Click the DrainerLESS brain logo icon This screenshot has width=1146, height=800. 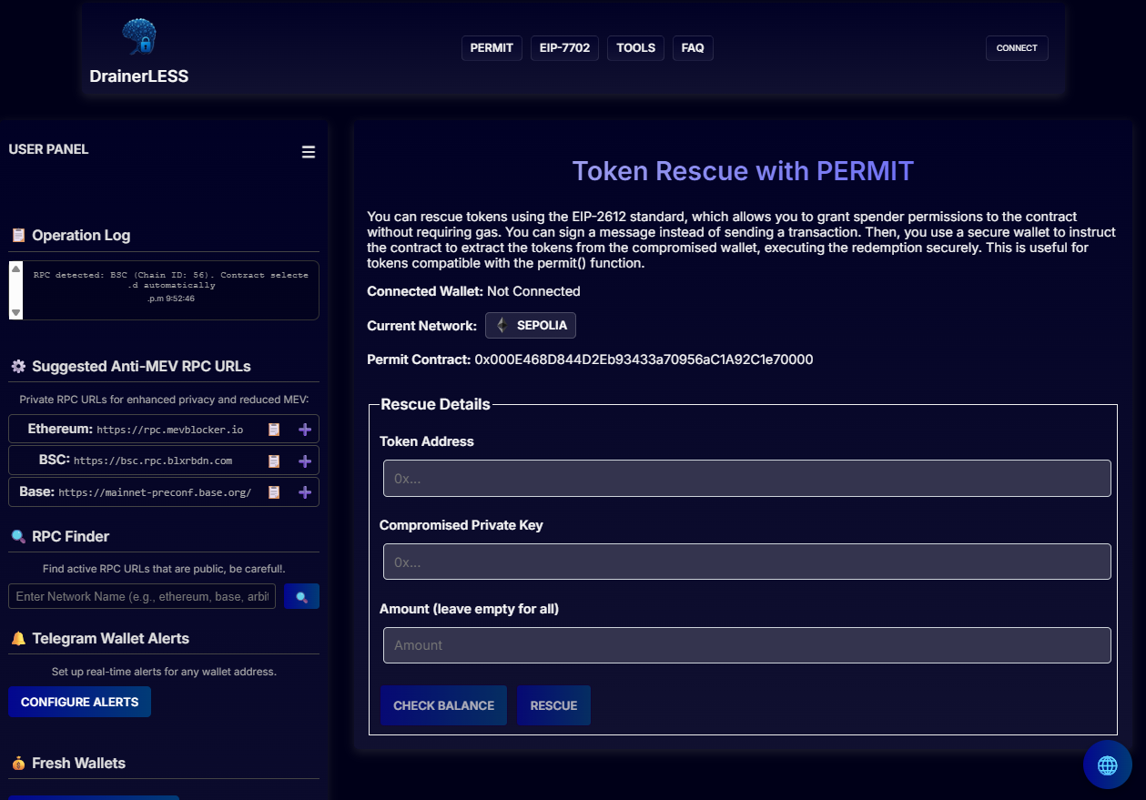(x=138, y=36)
